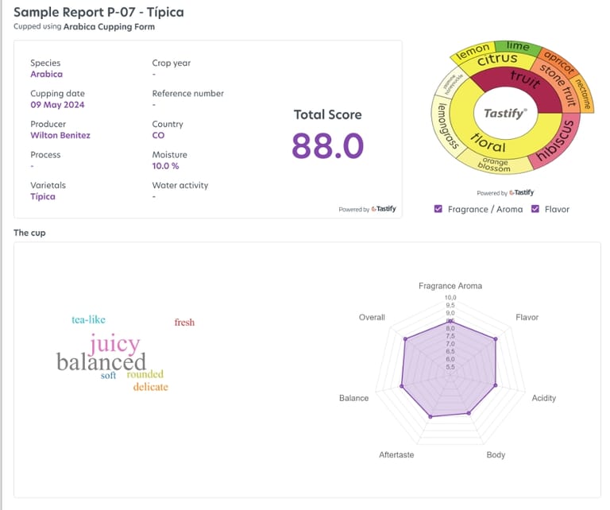Click the dark red fruit wheel segment
The width and height of the screenshot is (610, 510).
click(524, 80)
